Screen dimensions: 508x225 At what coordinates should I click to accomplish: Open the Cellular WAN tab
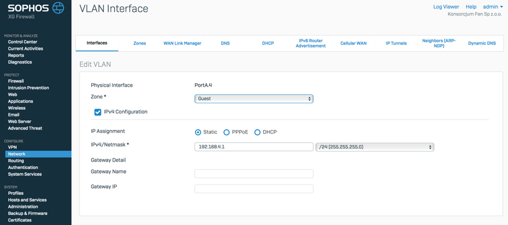[353, 43]
